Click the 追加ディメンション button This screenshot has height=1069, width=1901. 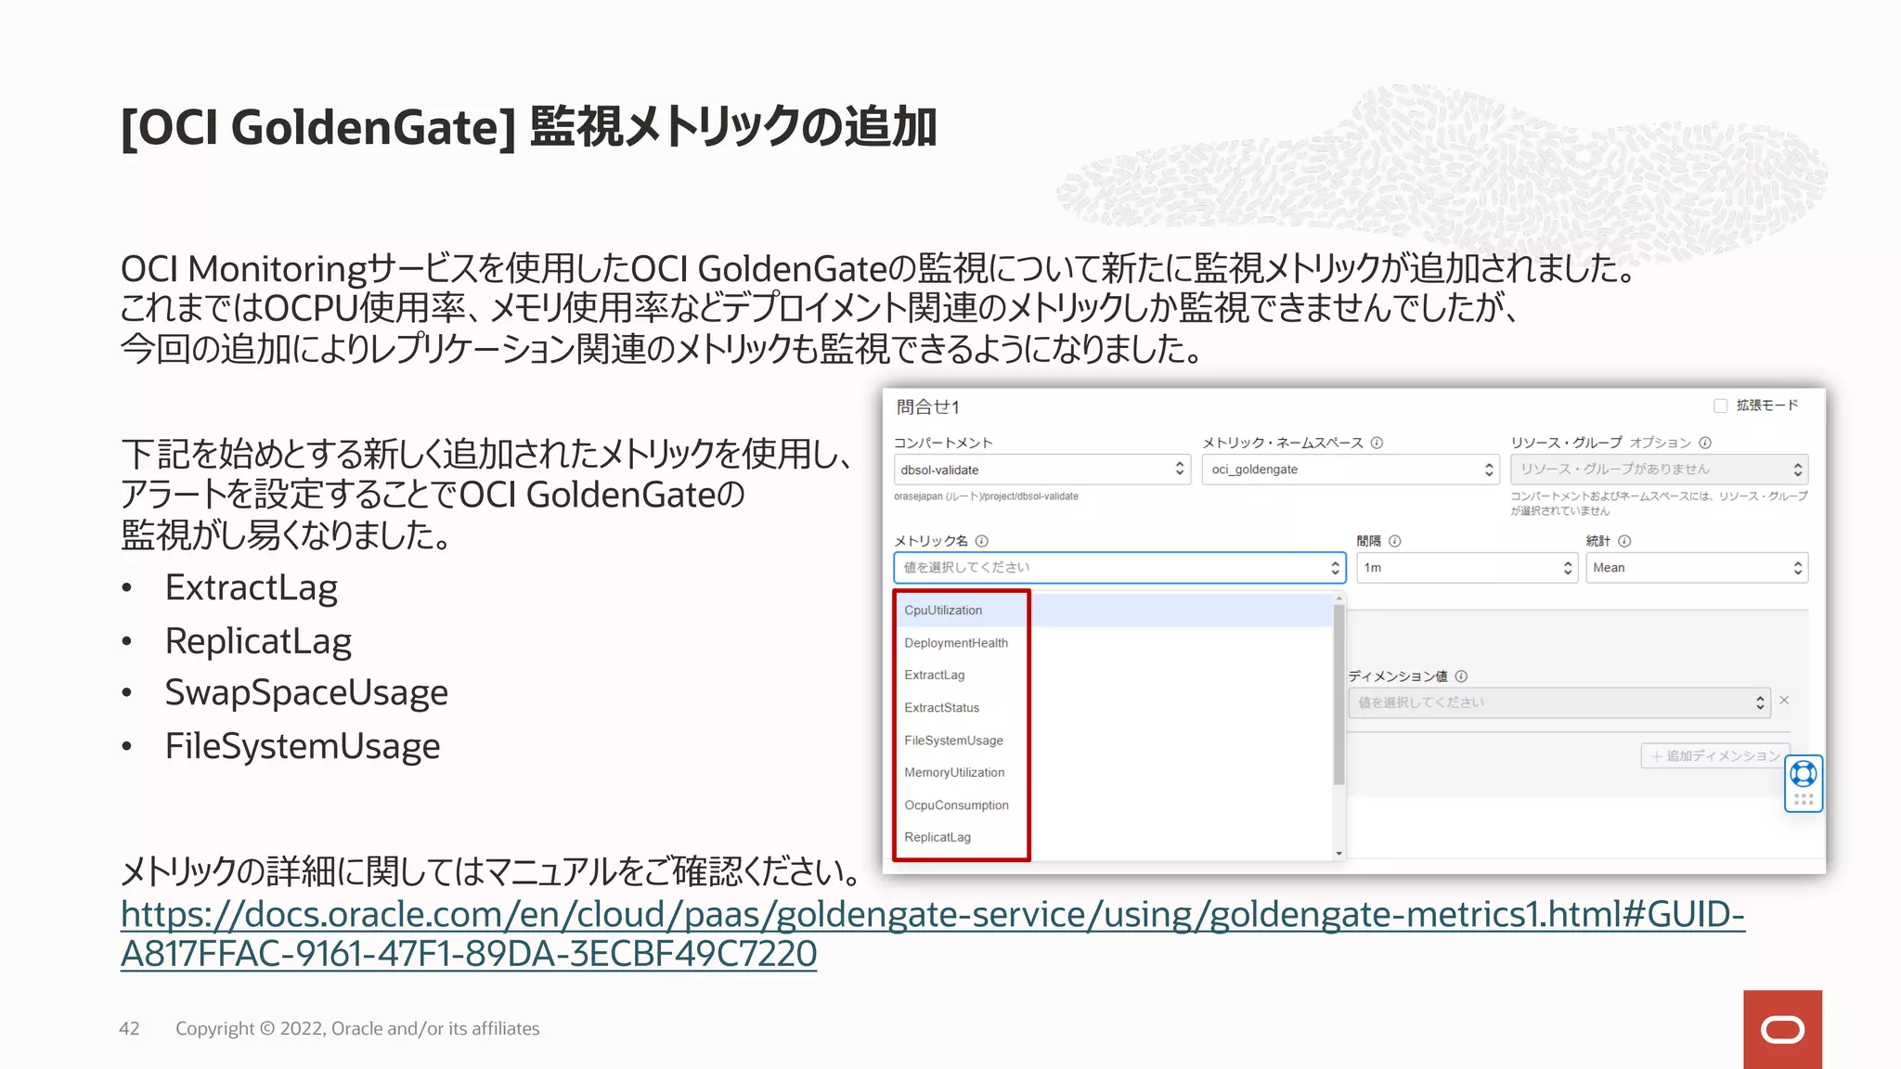pos(1715,756)
